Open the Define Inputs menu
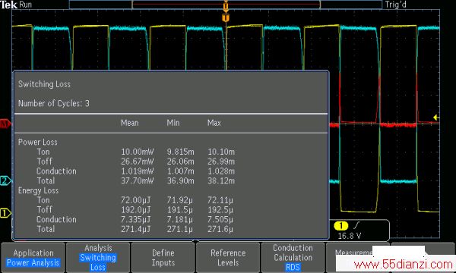The image size is (456, 273). tap(163, 258)
